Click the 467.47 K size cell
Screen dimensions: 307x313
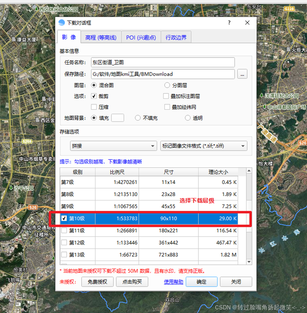218,243
